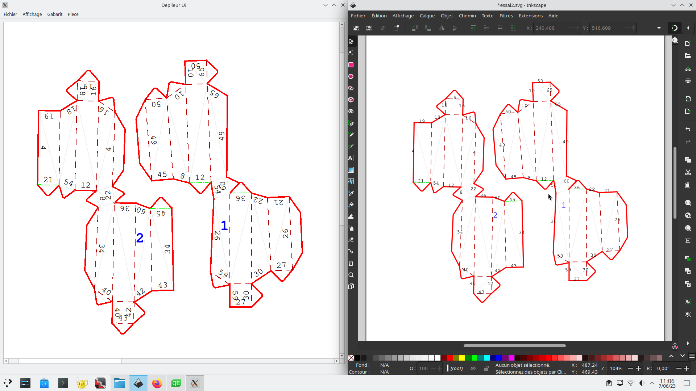Click the rotate 90° clockwise button
This screenshot has width=696, height=391.
pos(428,28)
